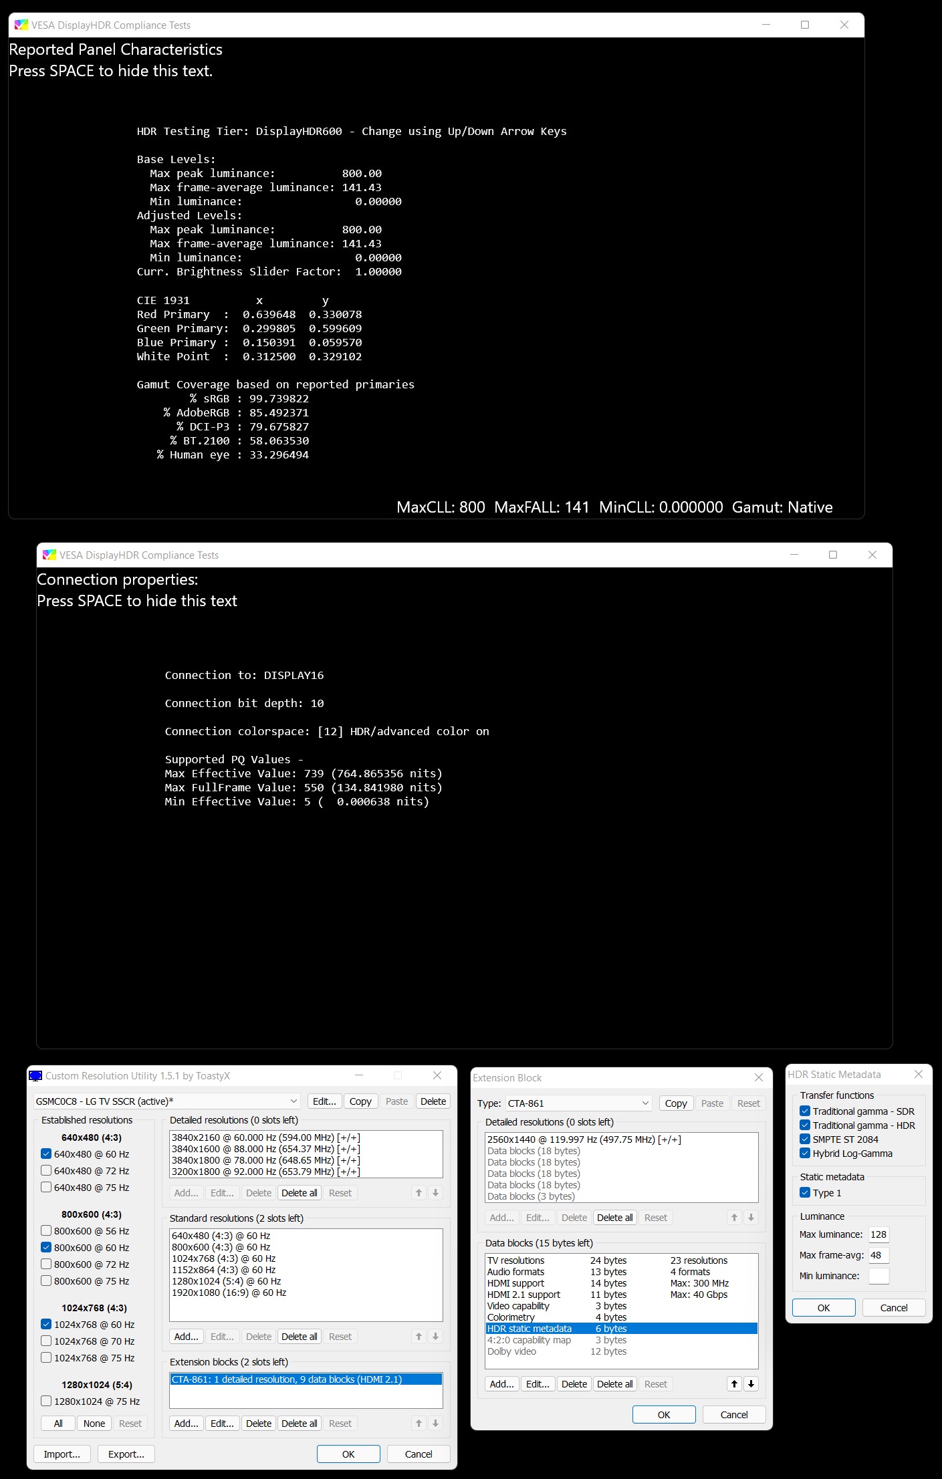Screen dimensions: 942x1479
Task: Move Extension Block detailed resolution down arrow
Action: tap(751, 1217)
